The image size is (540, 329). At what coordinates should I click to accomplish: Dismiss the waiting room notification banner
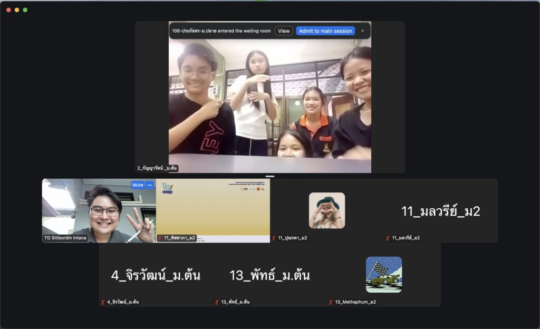[x=362, y=31]
